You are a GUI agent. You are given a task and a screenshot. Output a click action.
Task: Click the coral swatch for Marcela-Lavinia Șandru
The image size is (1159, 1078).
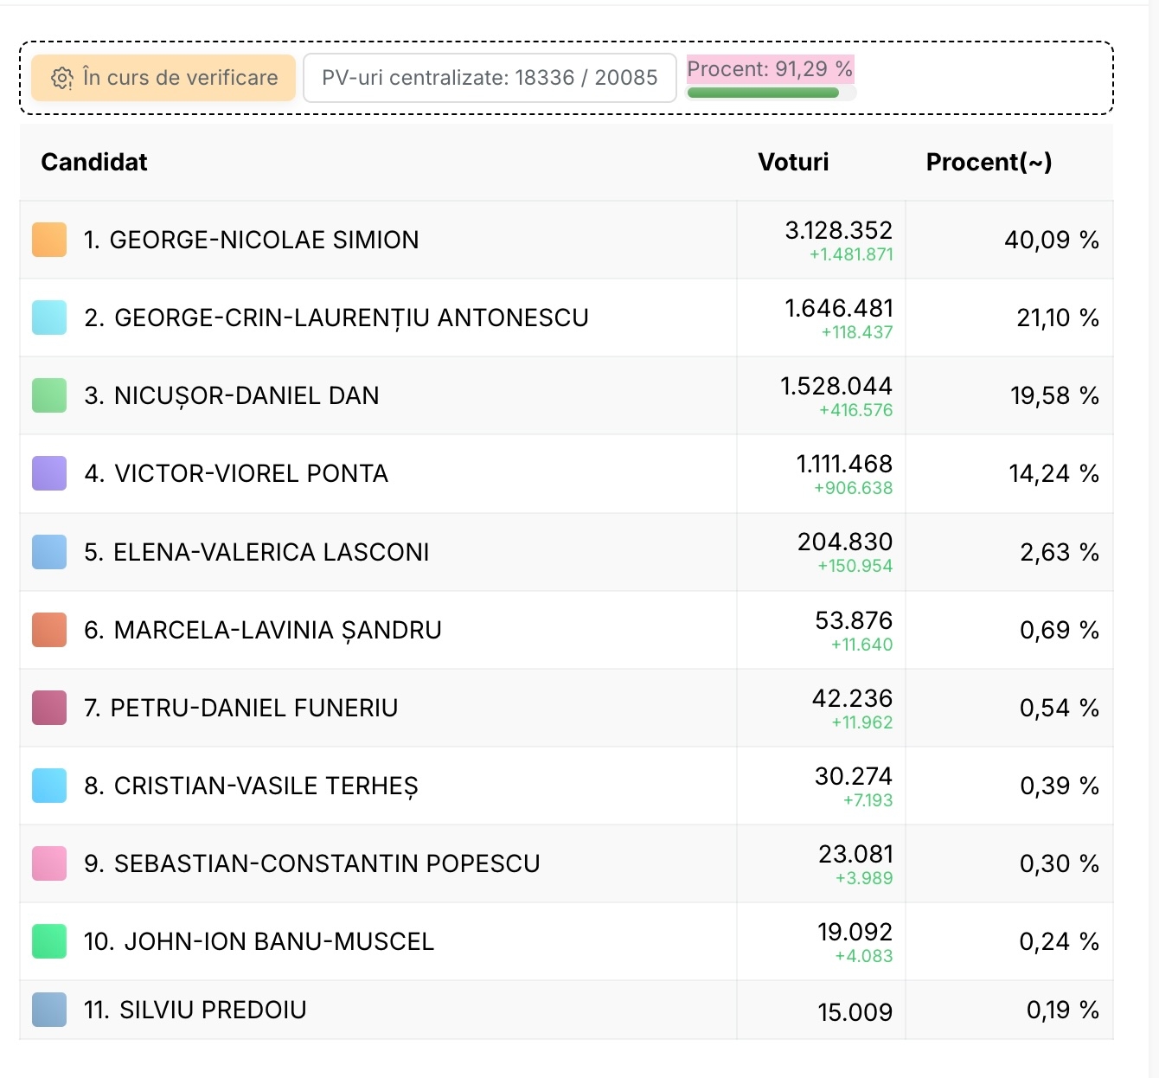[x=49, y=630]
